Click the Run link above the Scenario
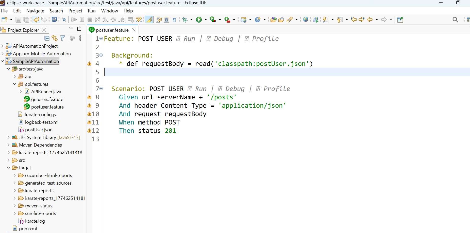Image resolution: width=470 pixels, height=233 pixels. point(201,89)
